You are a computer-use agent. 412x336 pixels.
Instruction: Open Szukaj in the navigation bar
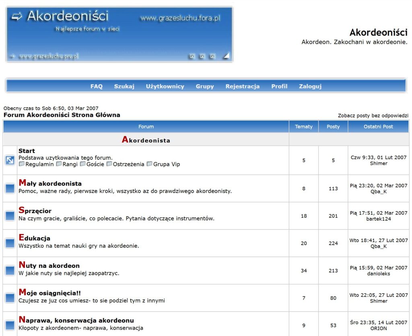pos(124,86)
